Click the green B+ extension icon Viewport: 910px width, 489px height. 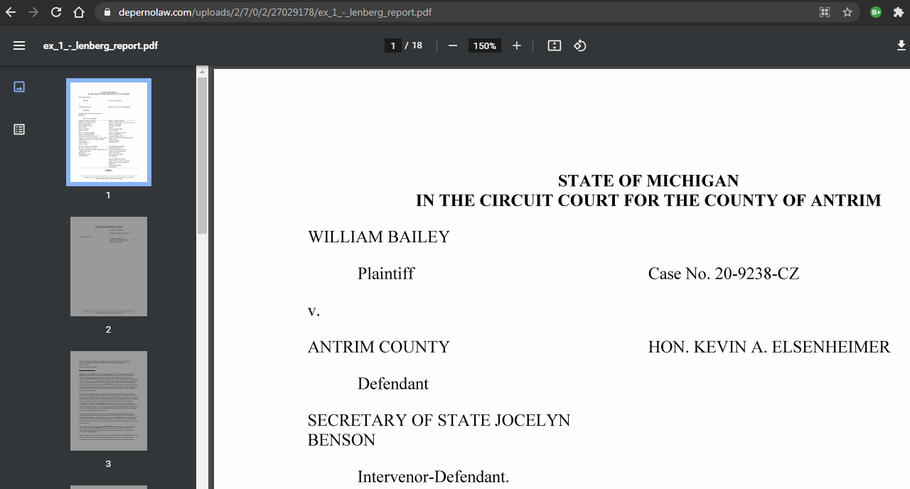(x=876, y=12)
